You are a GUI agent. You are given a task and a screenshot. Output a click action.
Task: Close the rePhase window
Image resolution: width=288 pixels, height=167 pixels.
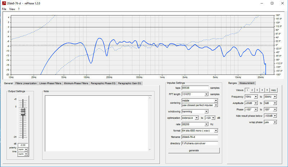pos(283,3)
